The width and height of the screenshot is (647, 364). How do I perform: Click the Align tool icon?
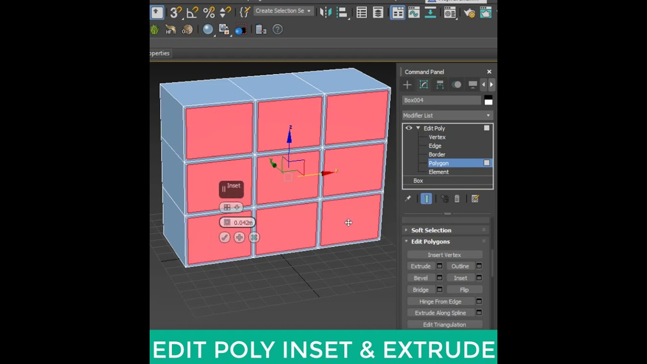(341, 13)
